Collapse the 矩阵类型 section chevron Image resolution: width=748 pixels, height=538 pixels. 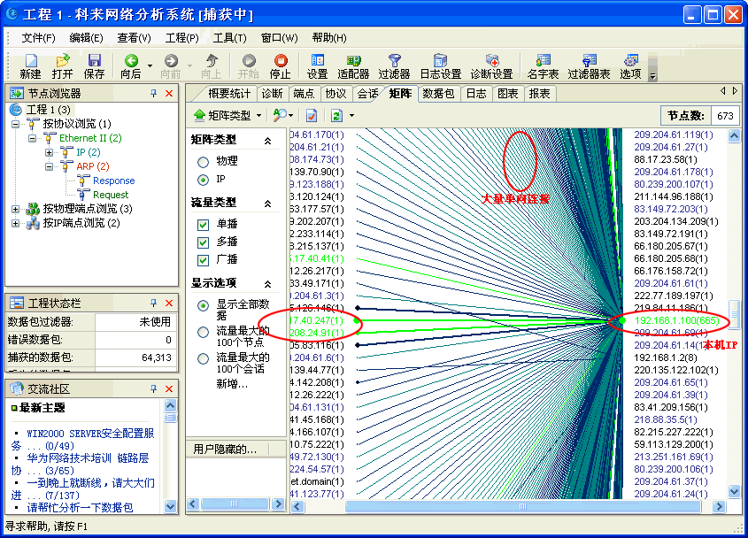tap(267, 141)
